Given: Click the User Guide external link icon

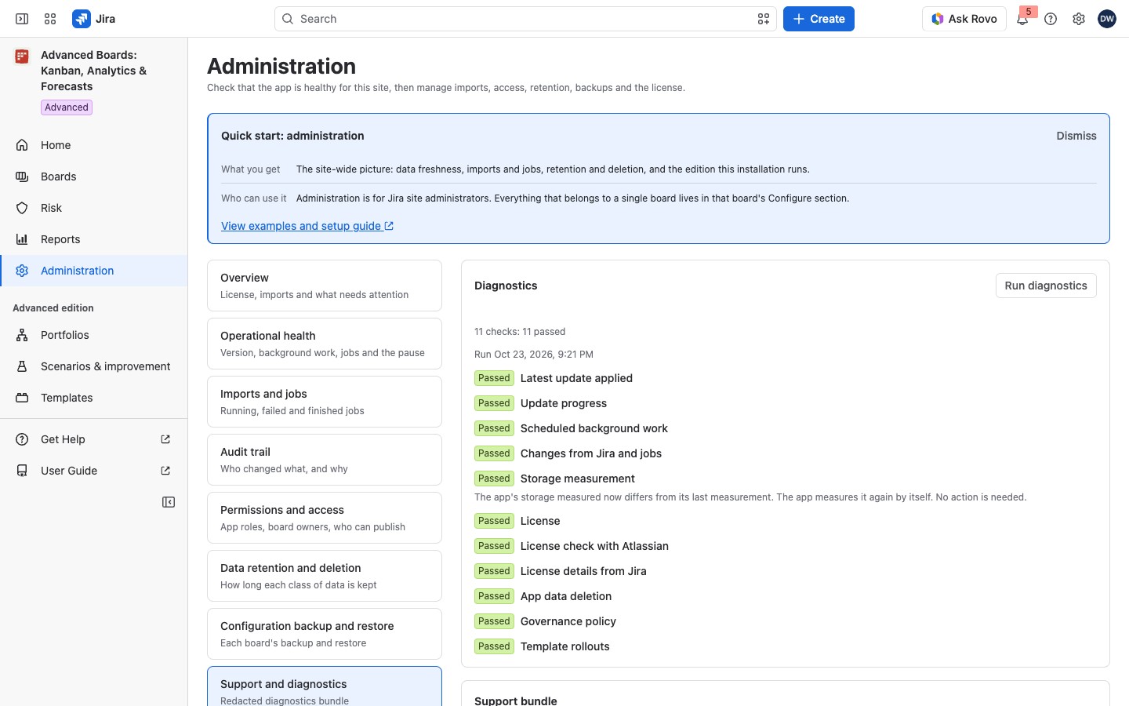Looking at the screenshot, I should (165, 471).
